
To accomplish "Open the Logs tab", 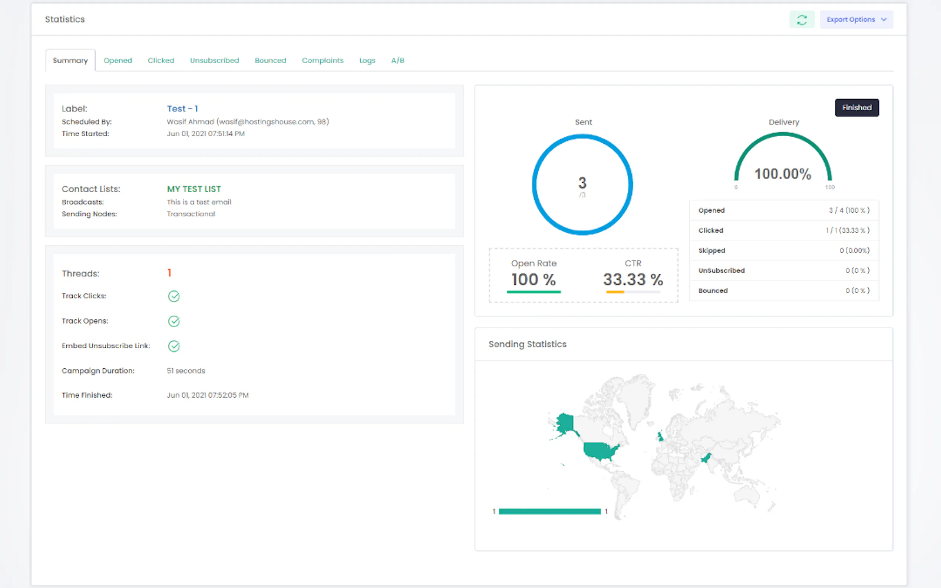I will point(367,60).
